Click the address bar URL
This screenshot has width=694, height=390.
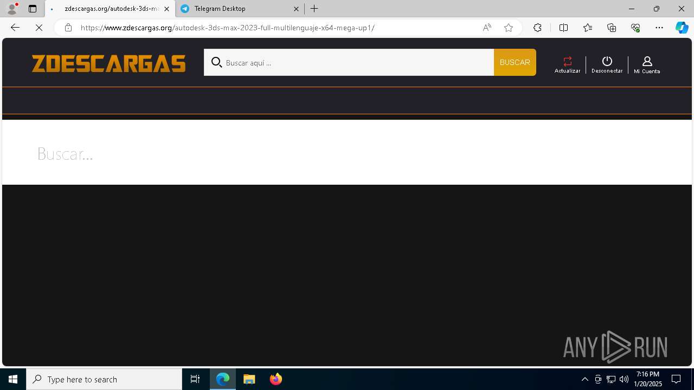(x=228, y=28)
